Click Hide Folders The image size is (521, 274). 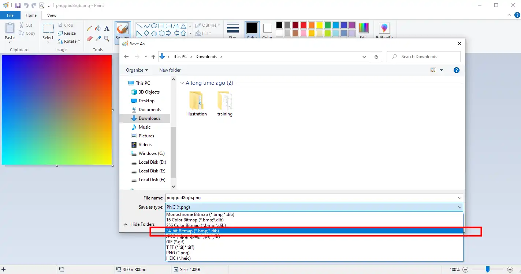point(139,224)
